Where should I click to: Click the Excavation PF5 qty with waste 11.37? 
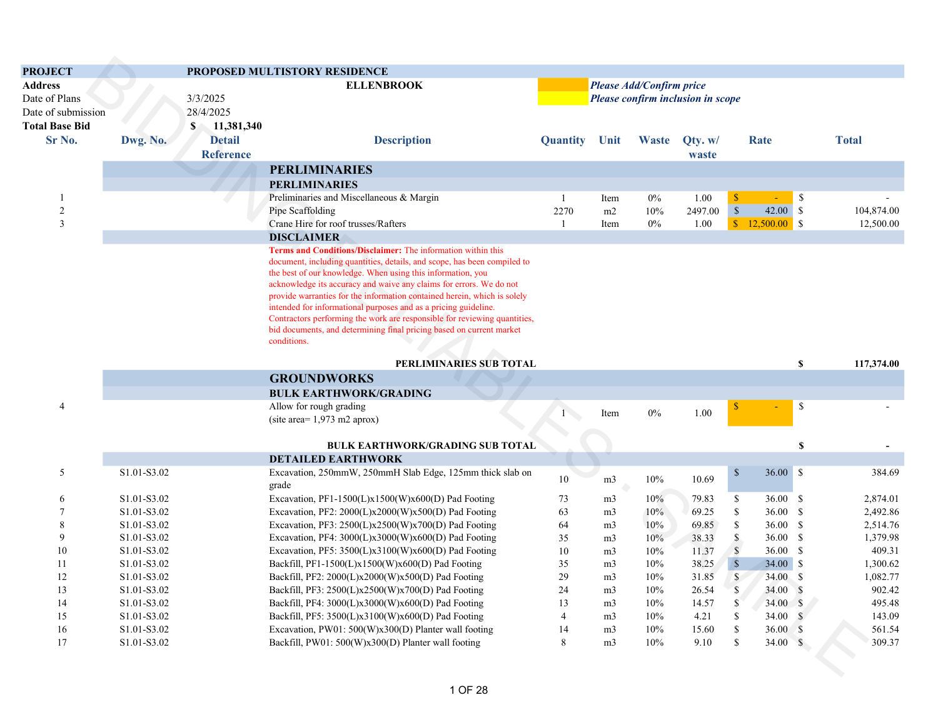[x=703, y=551]
